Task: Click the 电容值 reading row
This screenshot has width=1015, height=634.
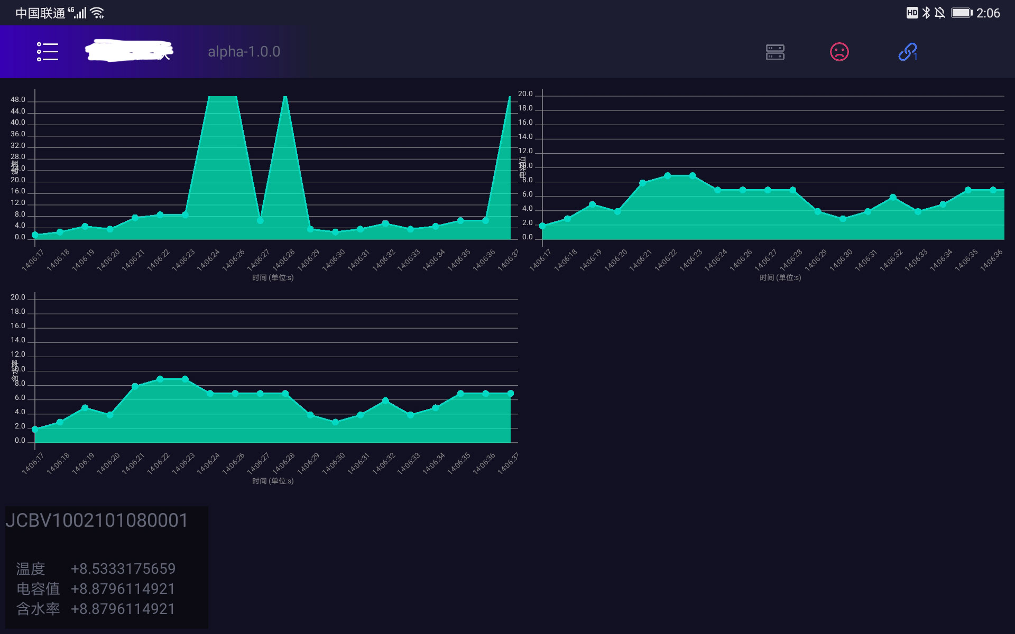Action: coord(96,589)
